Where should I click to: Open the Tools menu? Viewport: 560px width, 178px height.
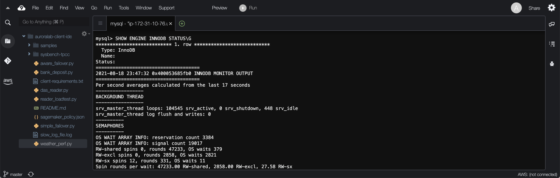coord(124,8)
